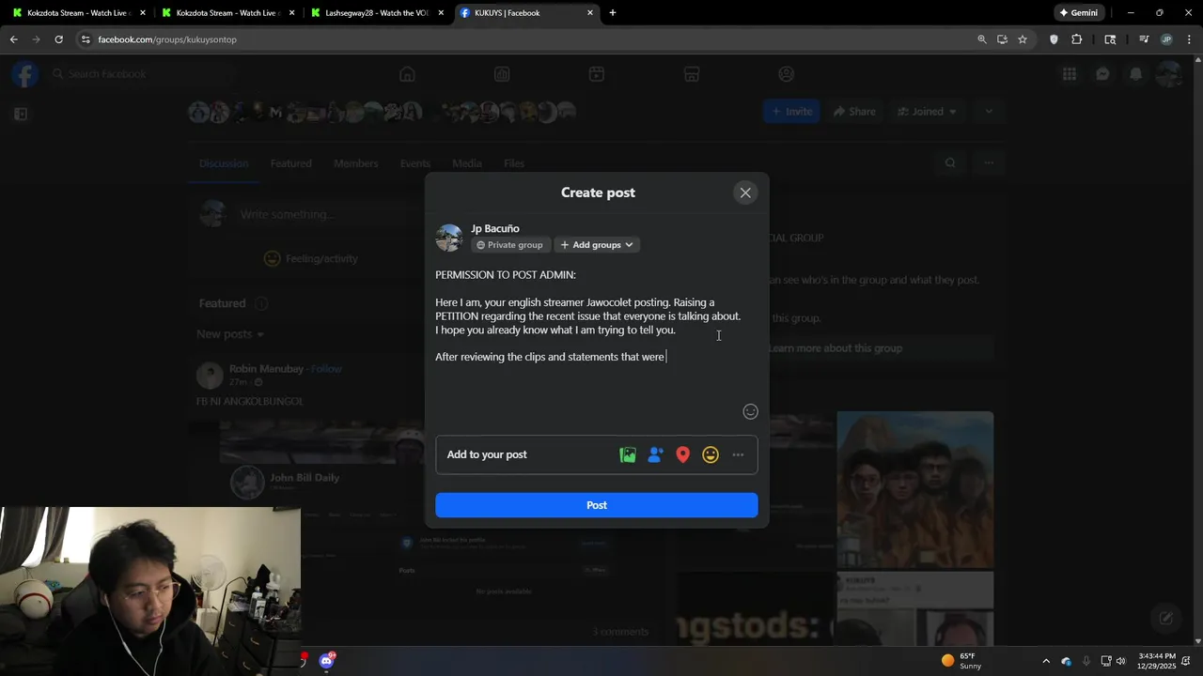Screen dimensions: 1203x676
Task: Open Facebook Marketplace icon
Action: tap(692, 74)
